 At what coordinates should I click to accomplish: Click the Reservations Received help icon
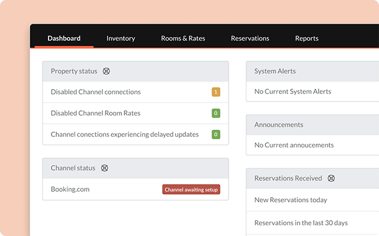click(x=332, y=178)
